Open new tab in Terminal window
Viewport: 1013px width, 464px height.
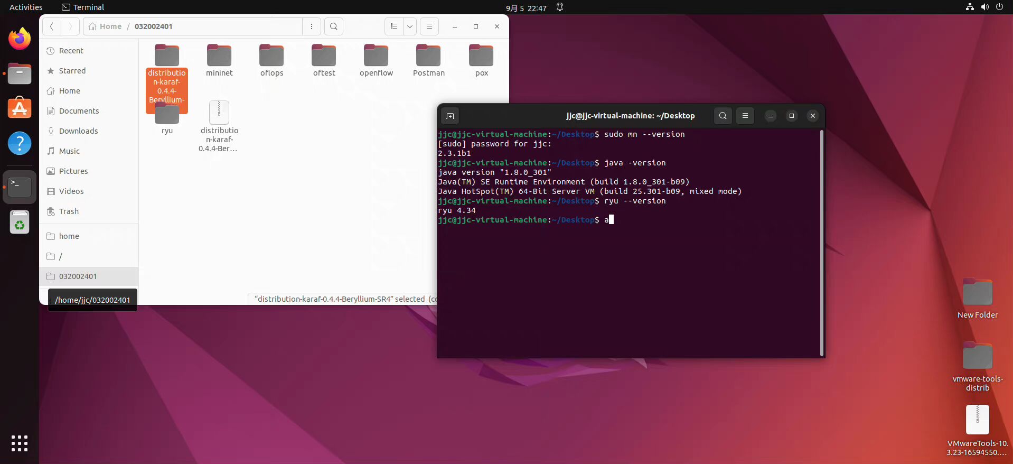pos(450,116)
